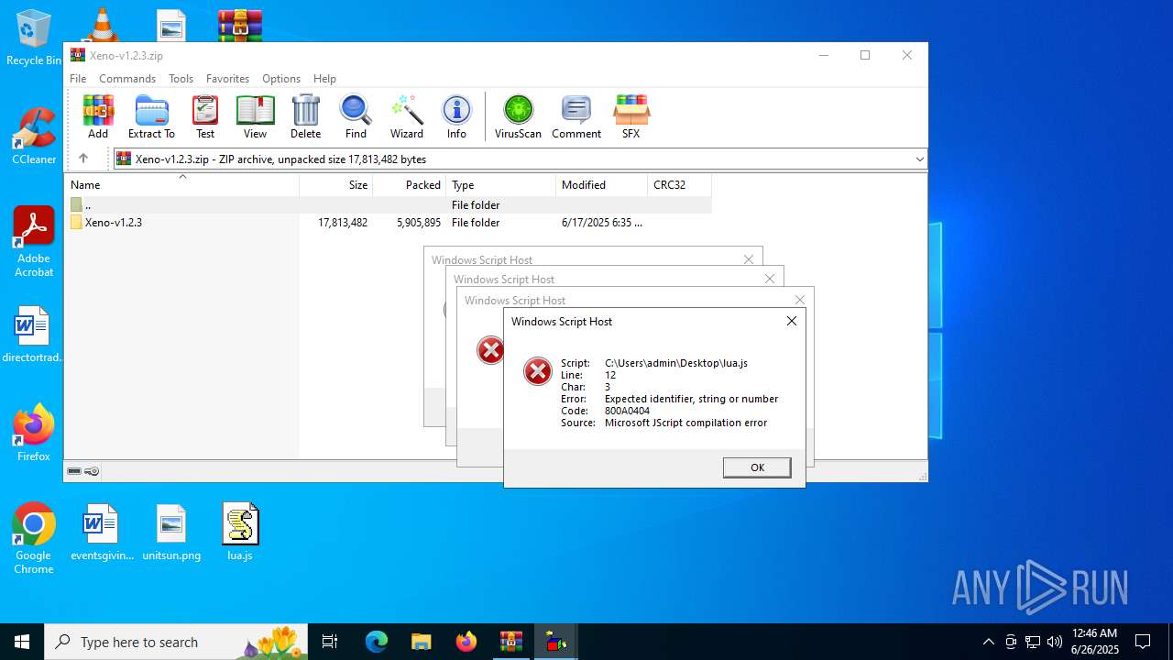Open the volume control in tray

click(1055, 642)
